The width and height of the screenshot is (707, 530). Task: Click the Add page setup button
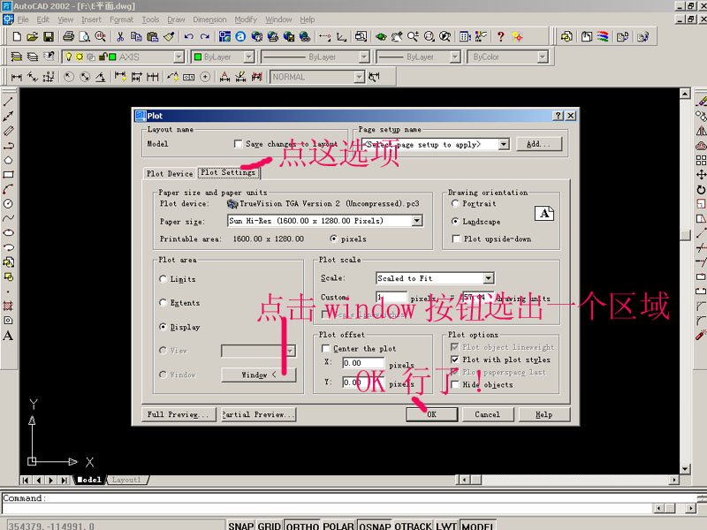pyautogui.click(x=539, y=144)
